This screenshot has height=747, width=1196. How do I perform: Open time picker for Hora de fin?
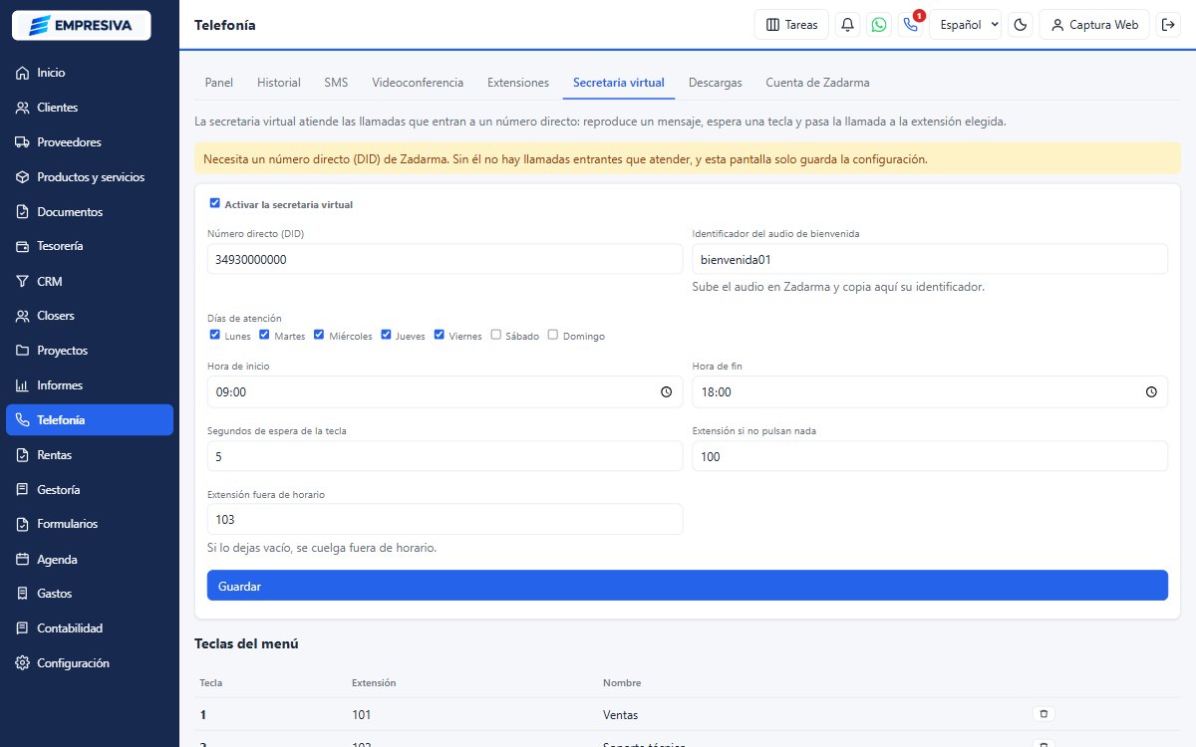(1151, 392)
